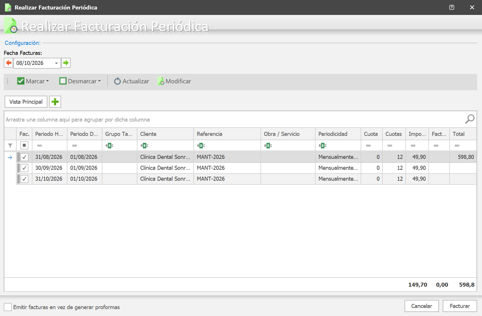482x316 pixels.
Task: Uncheck the row with Periodo 30/09/2026
Action: [x=24, y=168]
